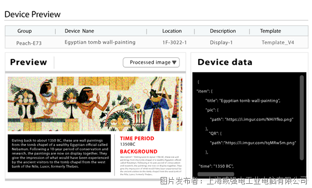The image size is (312, 188).
Task: Click the BACKGROUND heading in preview
Action: pyautogui.click(x=138, y=152)
